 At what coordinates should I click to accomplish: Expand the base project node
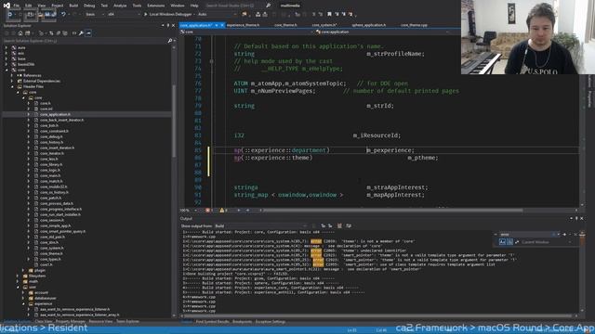pyautogui.click(x=7, y=58)
